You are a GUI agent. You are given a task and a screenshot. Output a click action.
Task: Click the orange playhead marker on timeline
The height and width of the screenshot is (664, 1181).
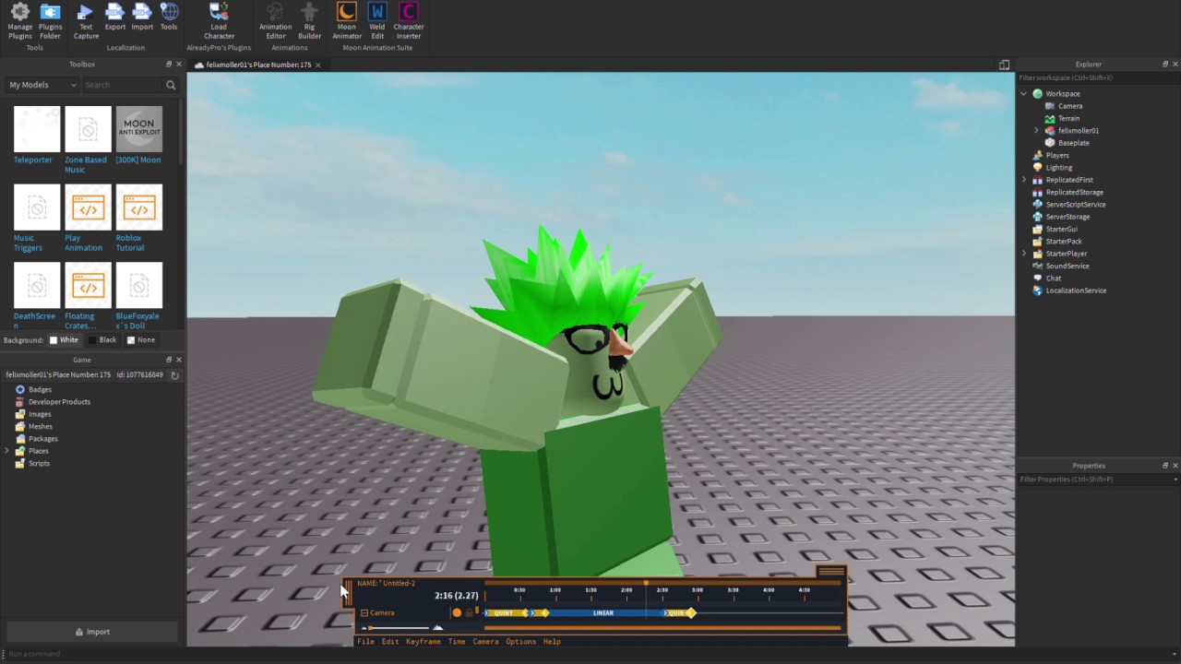point(646,583)
